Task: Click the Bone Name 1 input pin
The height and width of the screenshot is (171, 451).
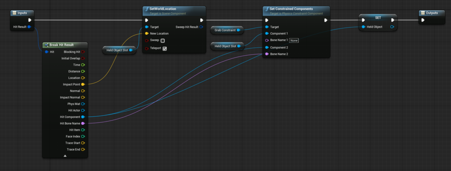Action: click(x=267, y=40)
